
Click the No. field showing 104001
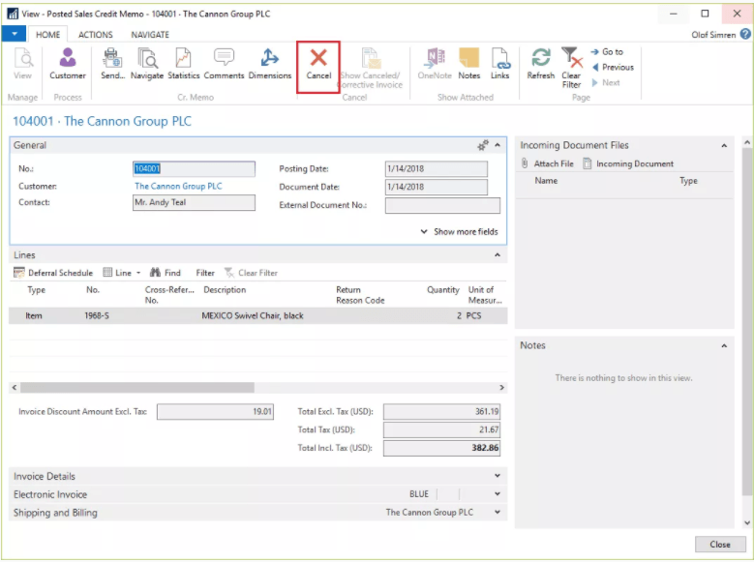click(194, 168)
